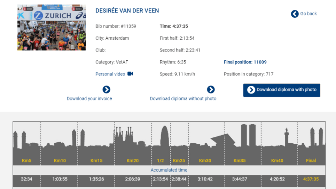This screenshot has height=189, width=336.
Task: Click arrow icon above Download your invoice
Action: (107, 90)
